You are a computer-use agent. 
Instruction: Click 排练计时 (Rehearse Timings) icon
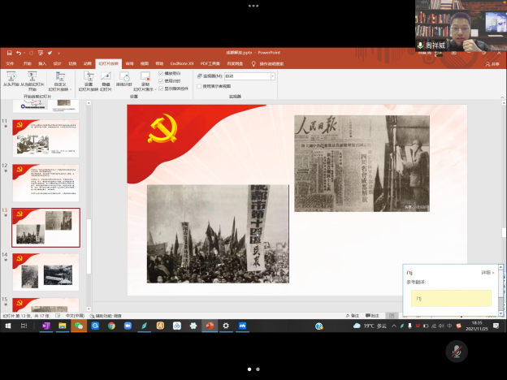click(x=124, y=77)
